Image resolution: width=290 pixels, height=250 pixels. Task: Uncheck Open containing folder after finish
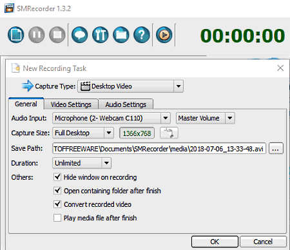[x=57, y=191]
